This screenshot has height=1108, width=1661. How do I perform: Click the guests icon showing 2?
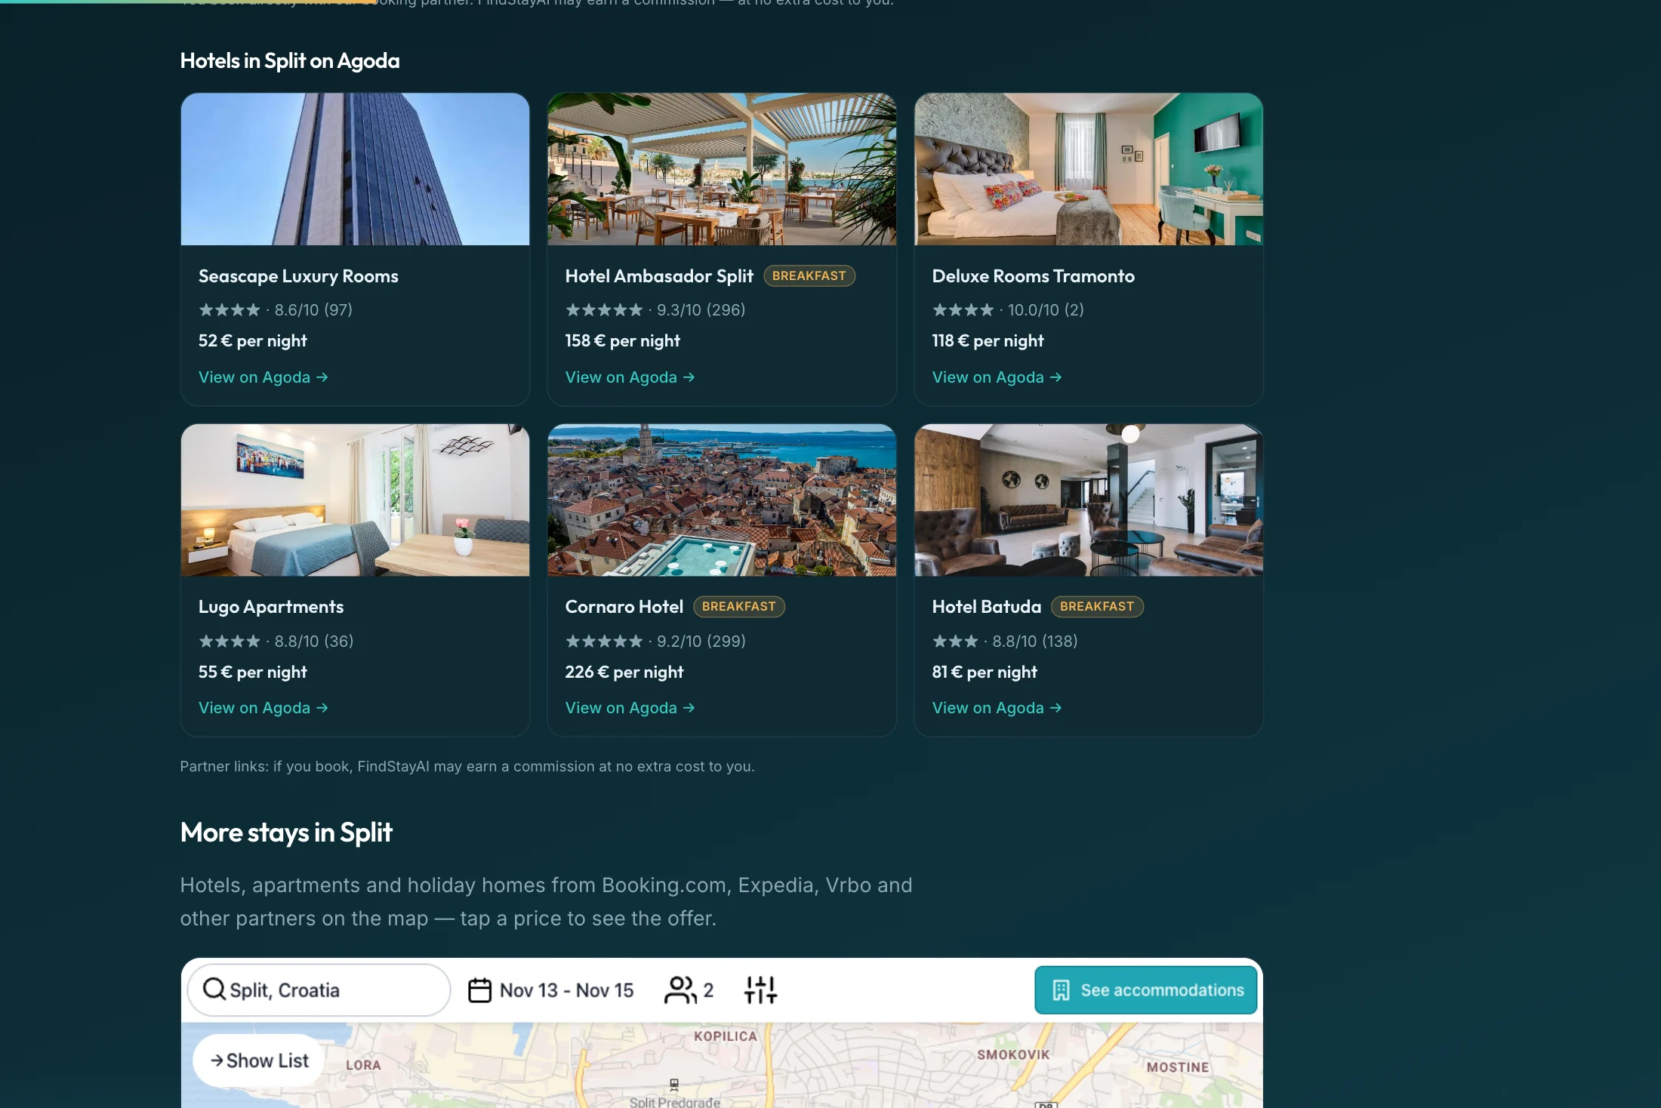pos(680,990)
